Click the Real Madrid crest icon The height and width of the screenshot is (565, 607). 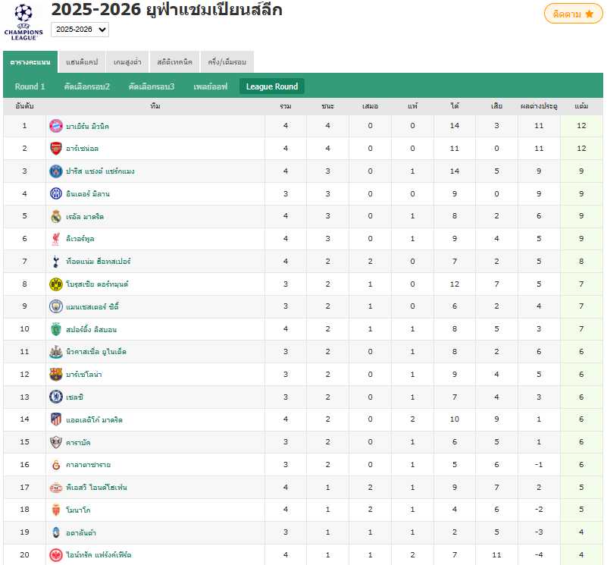(56, 216)
